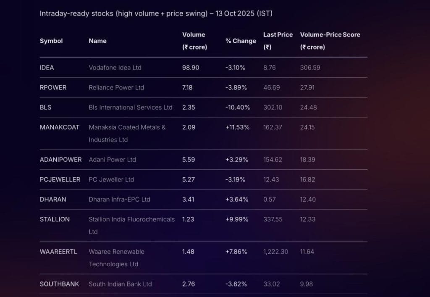Sort by Volume (₹ crore) column header
This screenshot has height=297, width=430.
[194, 41]
